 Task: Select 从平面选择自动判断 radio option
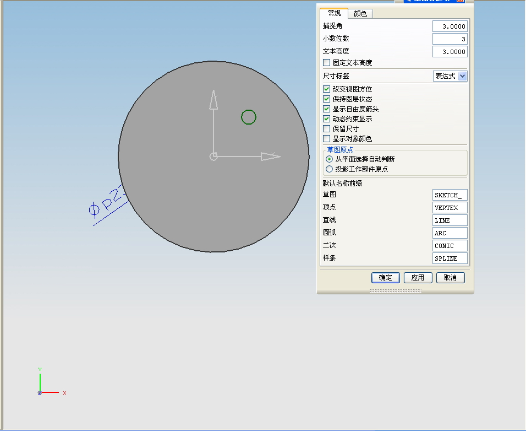coord(330,159)
